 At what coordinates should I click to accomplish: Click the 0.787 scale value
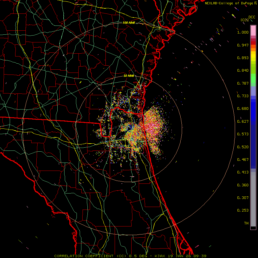243,83
